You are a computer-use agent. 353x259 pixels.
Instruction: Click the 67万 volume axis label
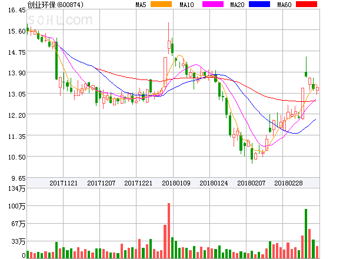coord(18,224)
